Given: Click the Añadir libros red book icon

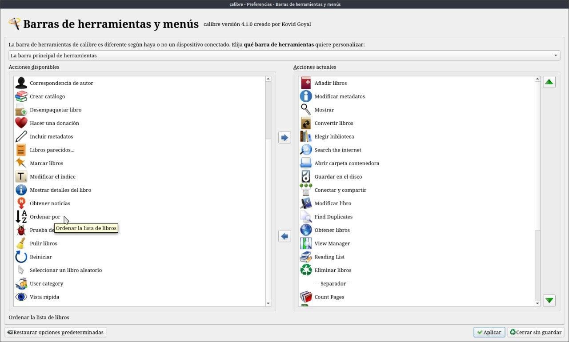Looking at the screenshot, I should click(306, 83).
